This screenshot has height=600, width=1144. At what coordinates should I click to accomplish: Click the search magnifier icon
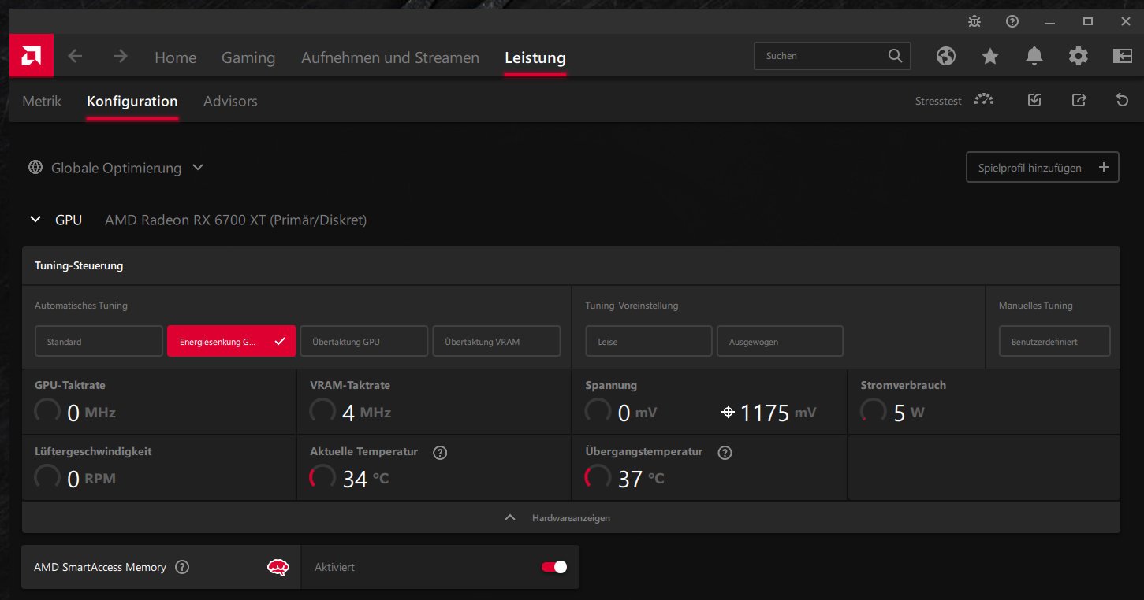pyautogui.click(x=895, y=56)
